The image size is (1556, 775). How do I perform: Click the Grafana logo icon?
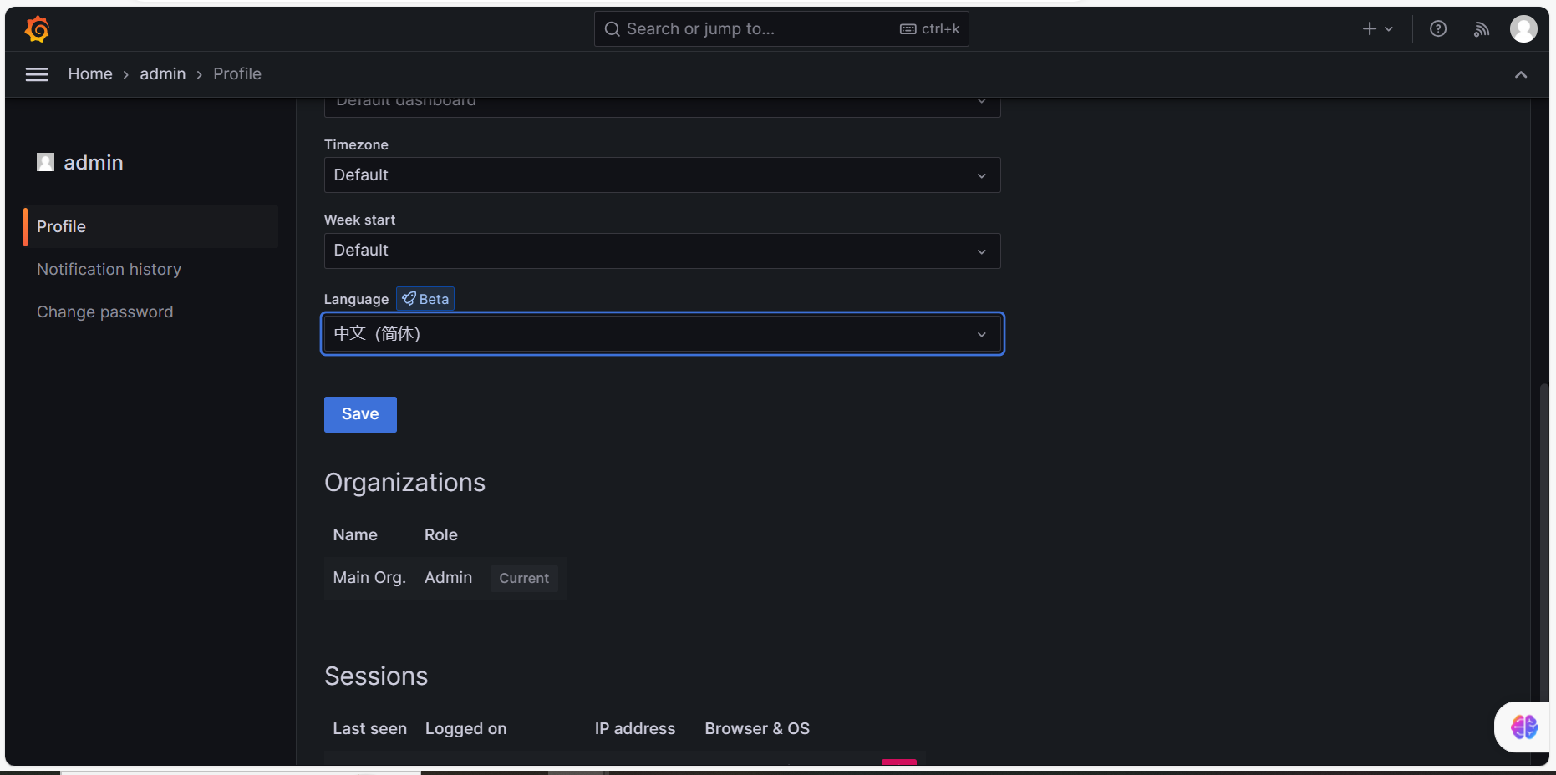pyautogui.click(x=38, y=29)
